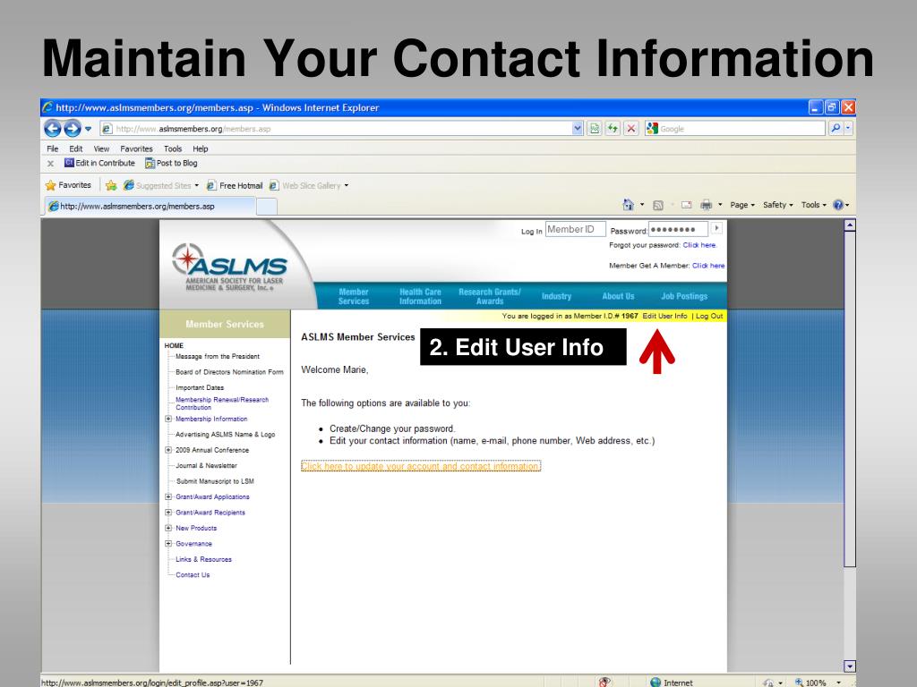Click the Edit User Info link
Image resolution: width=917 pixels, height=687 pixels.
coord(664,316)
